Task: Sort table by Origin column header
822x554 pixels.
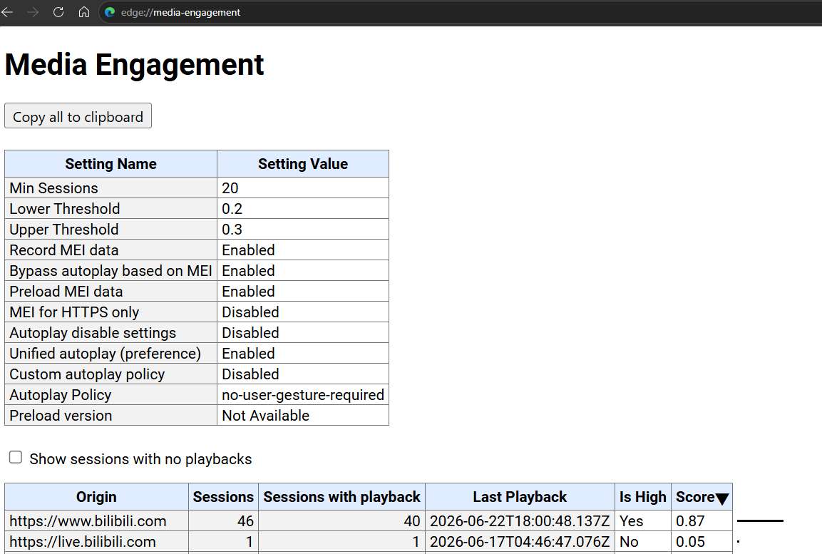Action: tap(96, 497)
